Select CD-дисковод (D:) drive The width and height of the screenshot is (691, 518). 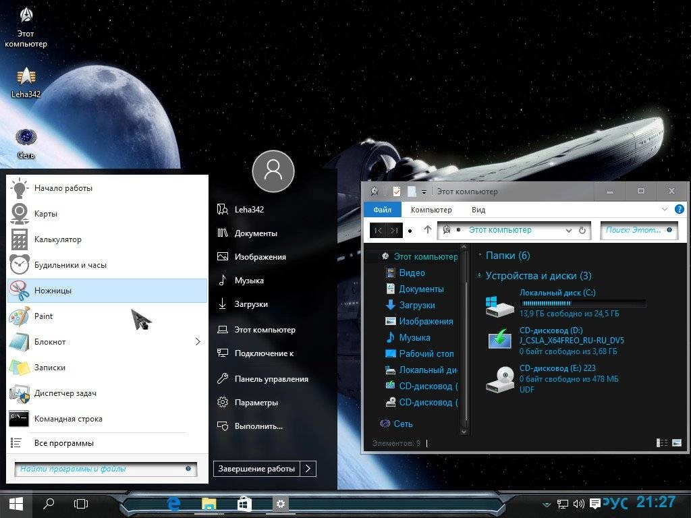tap(555, 341)
